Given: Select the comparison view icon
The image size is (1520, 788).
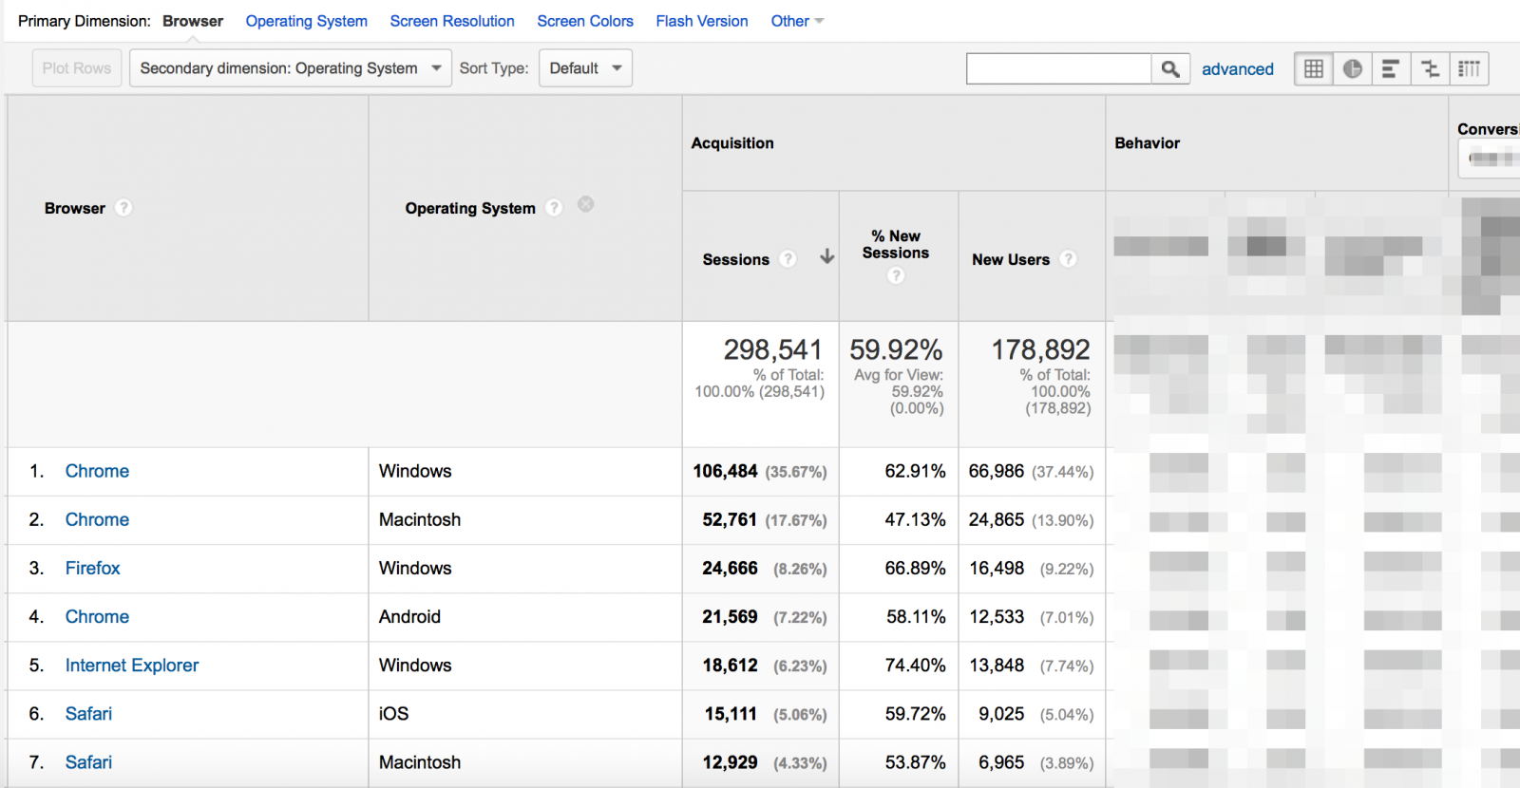Looking at the screenshot, I should click(1430, 68).
